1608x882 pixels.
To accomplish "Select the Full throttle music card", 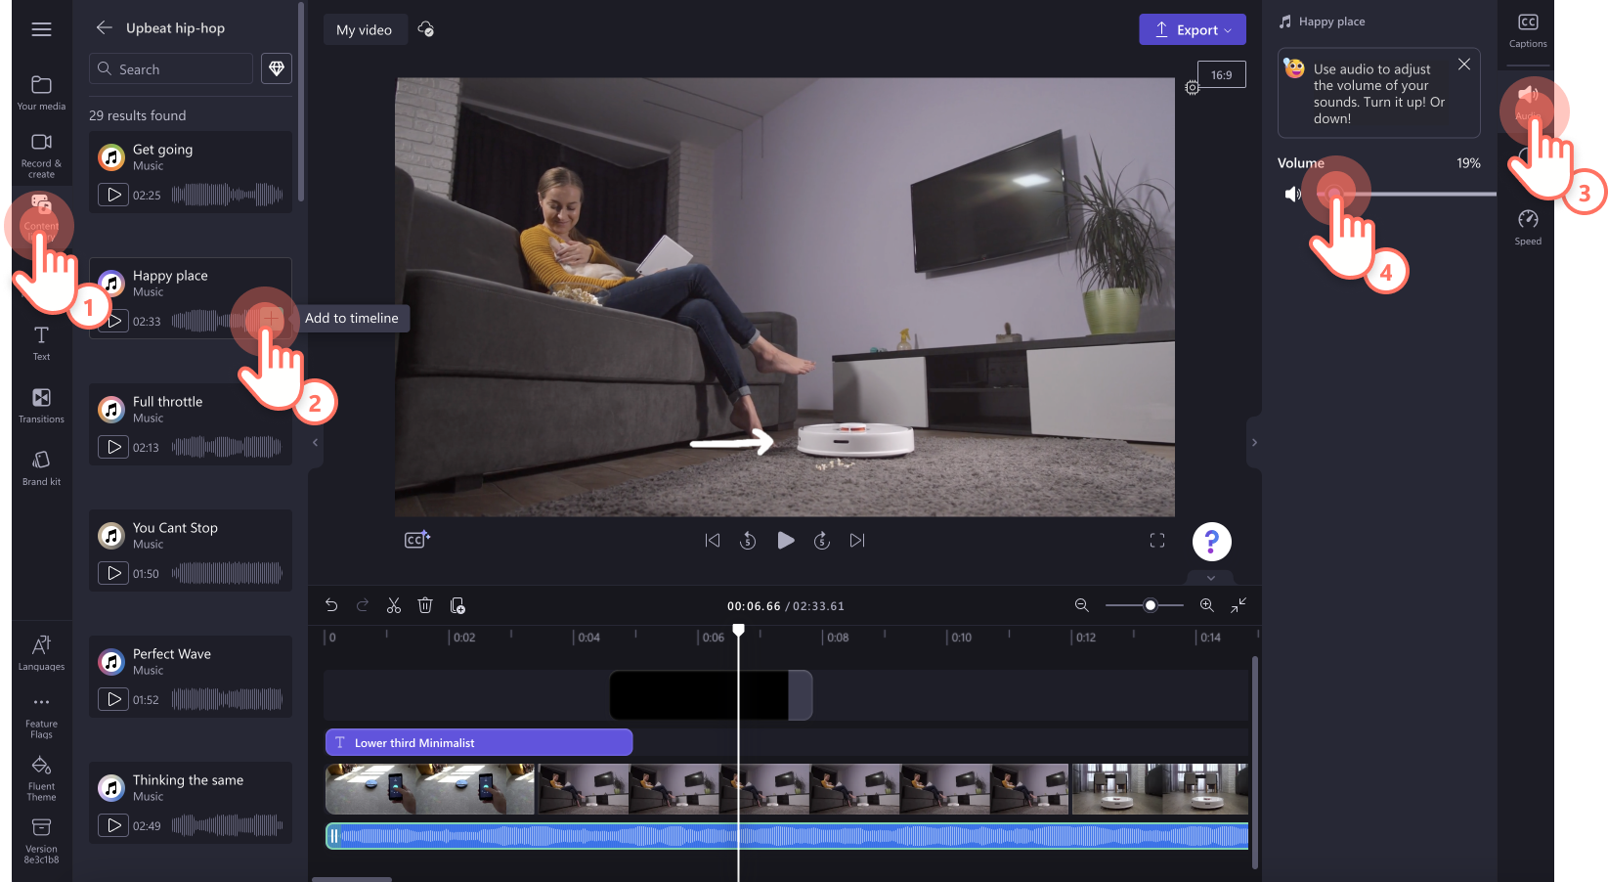I will pyautogui.click(x=191, y=424).
